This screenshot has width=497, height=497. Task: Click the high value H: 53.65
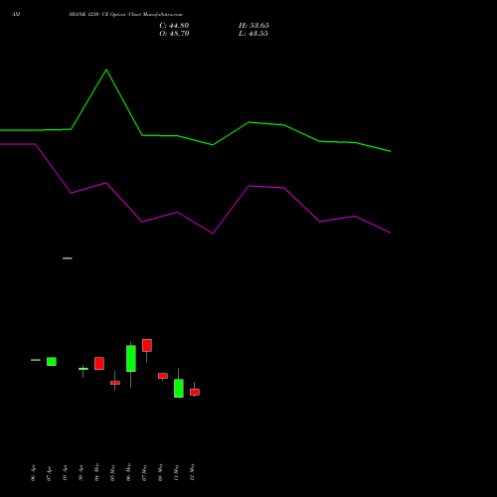point(253,26)
